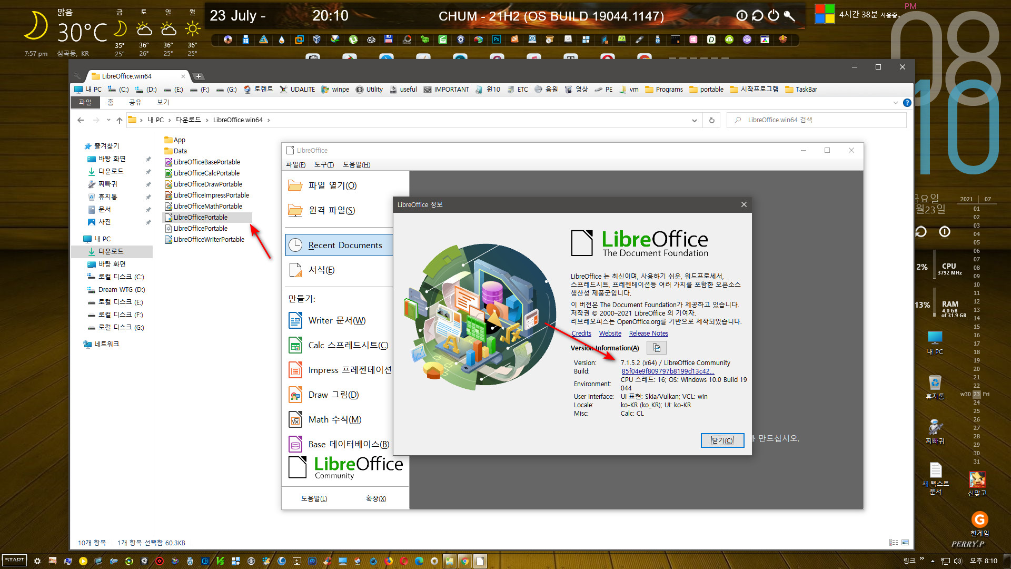Switch to large icons view in Explorer status bar
The width and height of the screenshot is (1011, 569).
[x=905, y=542]
